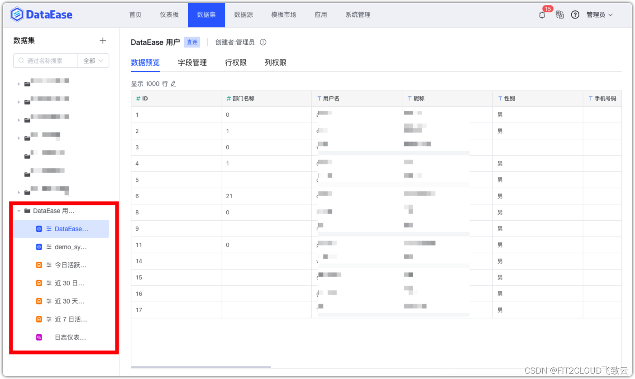
Task: Click the ID cell showing 11
Action: [176, 245]
